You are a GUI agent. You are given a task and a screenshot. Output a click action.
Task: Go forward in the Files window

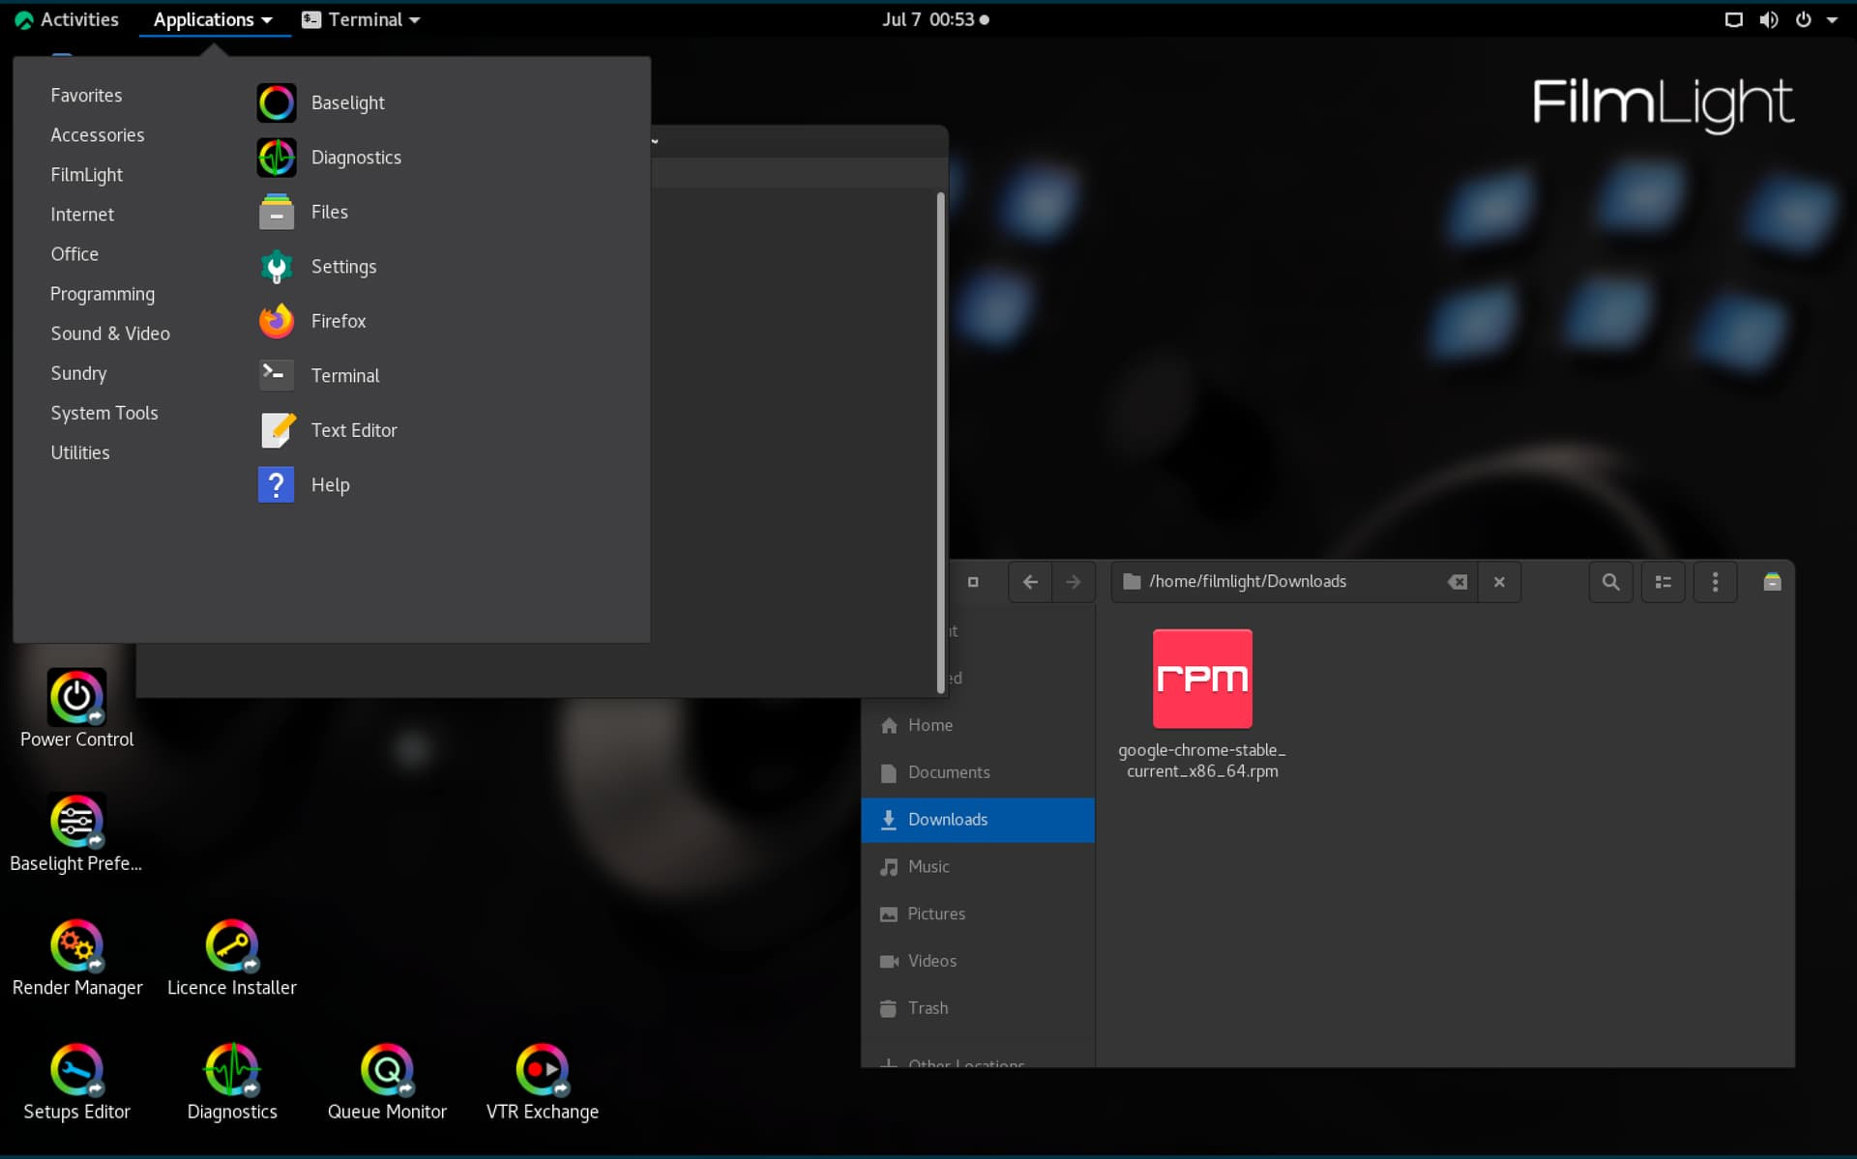1073,582
